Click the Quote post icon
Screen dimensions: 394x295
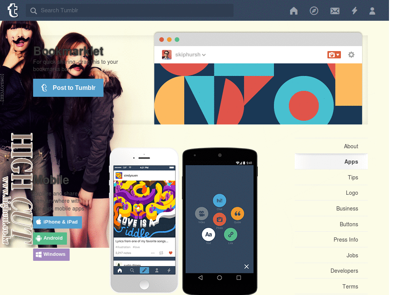pos(237,214)
